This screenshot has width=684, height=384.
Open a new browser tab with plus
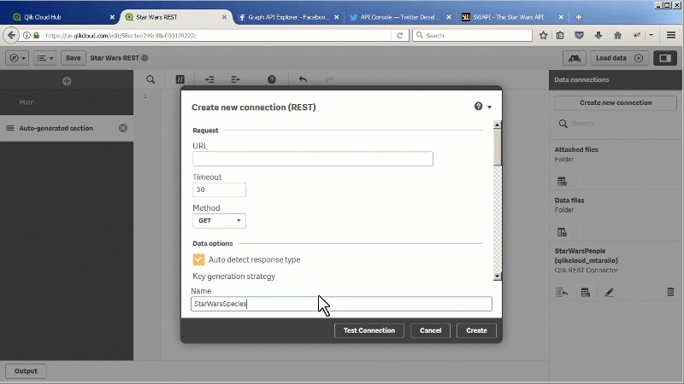coord(579,17)
